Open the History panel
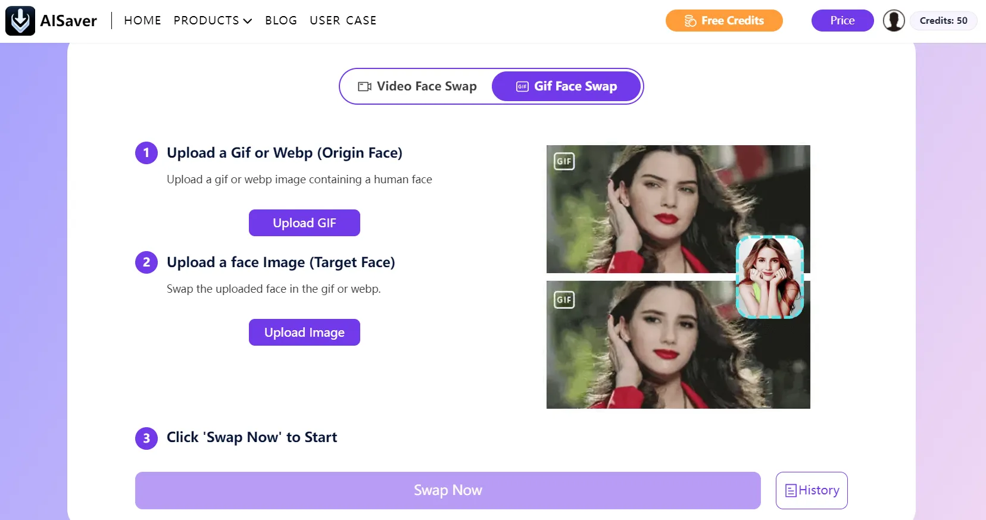Viewport: 986px width, 520px height. tap(812, 490)
